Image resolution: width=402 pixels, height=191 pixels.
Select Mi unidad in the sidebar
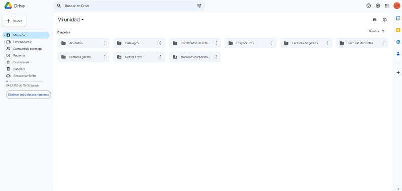(26, 35)
